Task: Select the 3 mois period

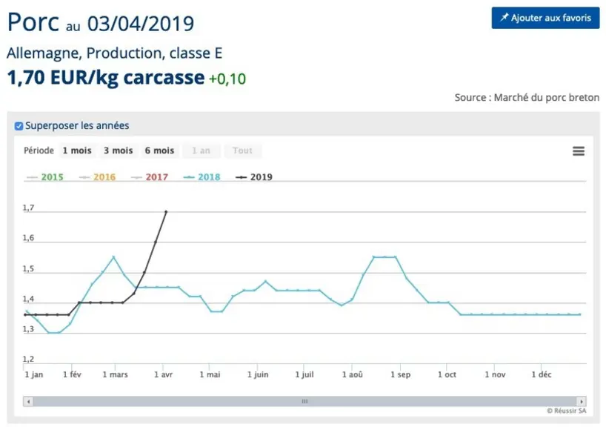Action: coord(118,150)
